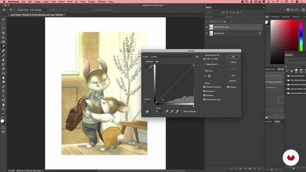
Task: Open the Filter menu
Action: tap(70, 1)
